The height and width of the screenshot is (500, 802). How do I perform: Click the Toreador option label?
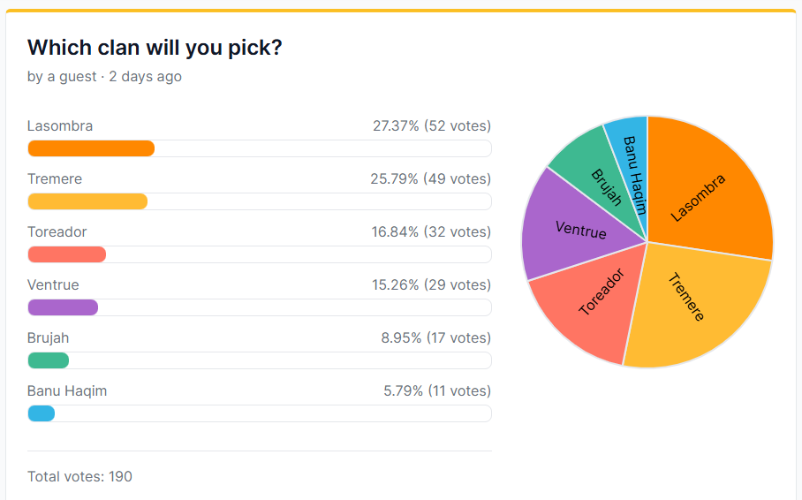click(57, 232)
